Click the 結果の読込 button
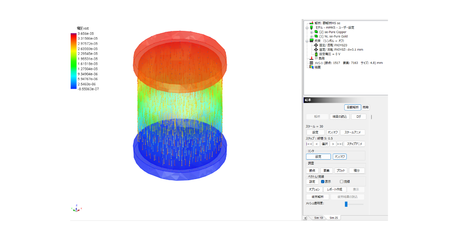The image size is (458, 240). click(339, 117)
